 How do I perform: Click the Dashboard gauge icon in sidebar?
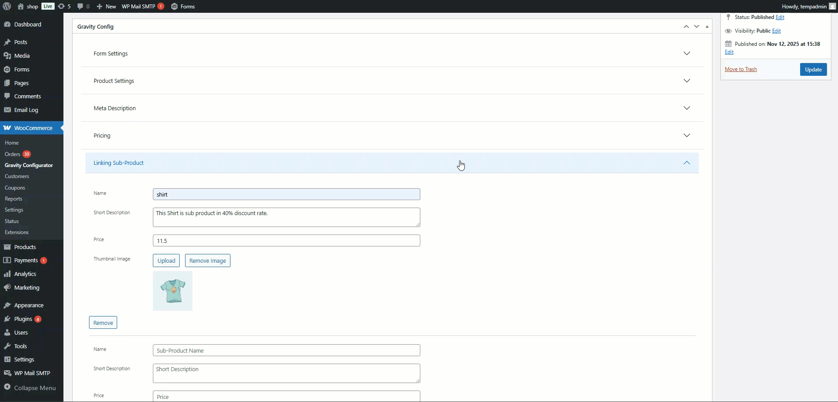[7, 25]
